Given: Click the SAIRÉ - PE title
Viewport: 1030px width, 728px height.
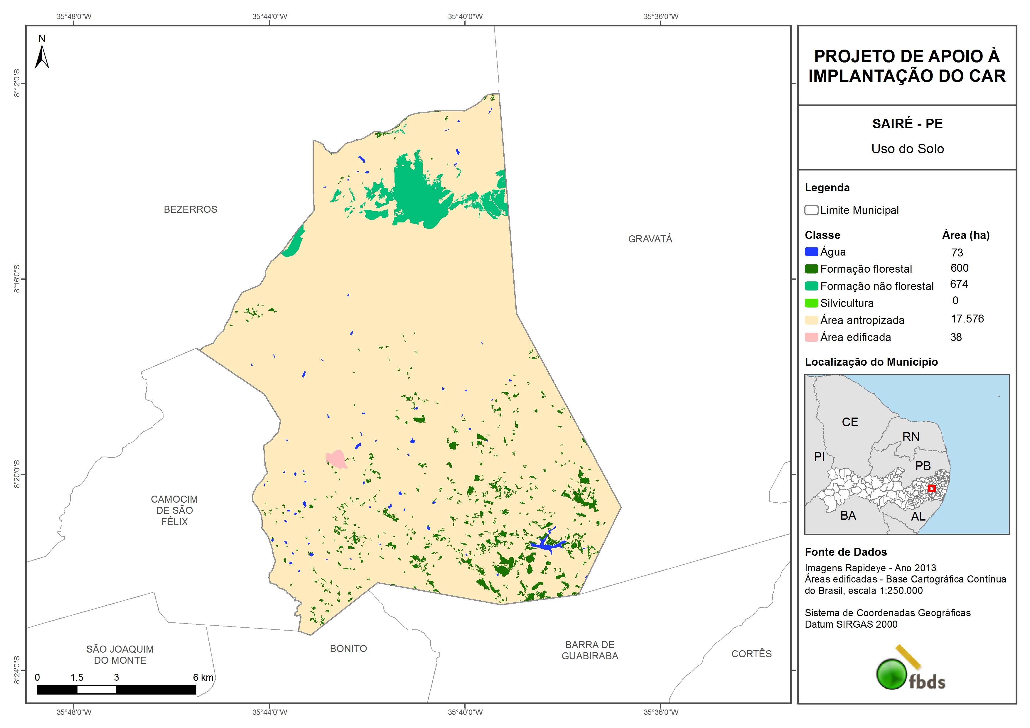Looking at the screenshot, I should point(907,124).
